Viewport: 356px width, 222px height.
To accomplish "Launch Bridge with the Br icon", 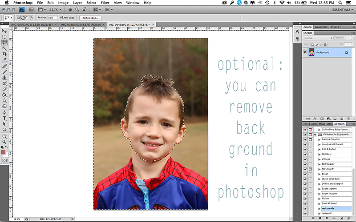I will click(x=31, y=9).
